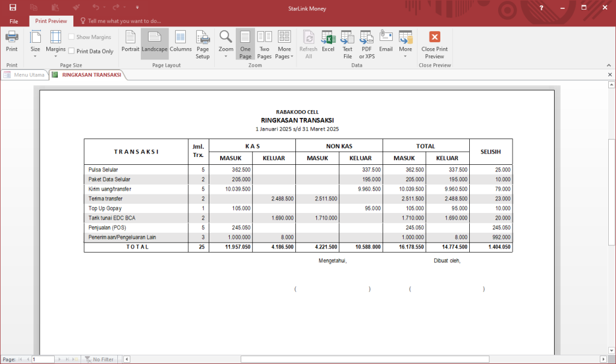Click the RINGKASAN TRANSAKSI report title
The width and height of the screenshot is (616, 364).
pos(297,120)
